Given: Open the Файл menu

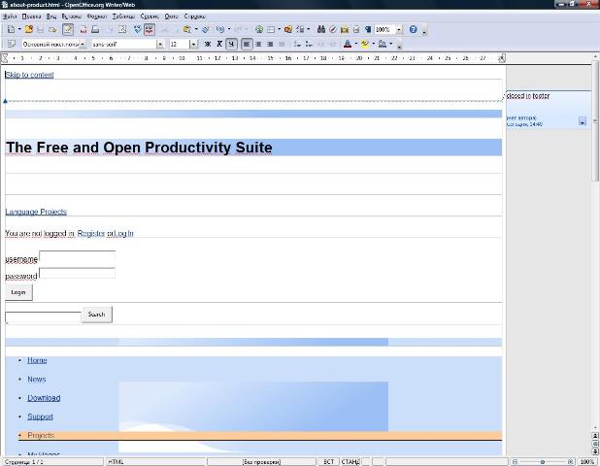Looking at the screenshot, I should 10,17.
